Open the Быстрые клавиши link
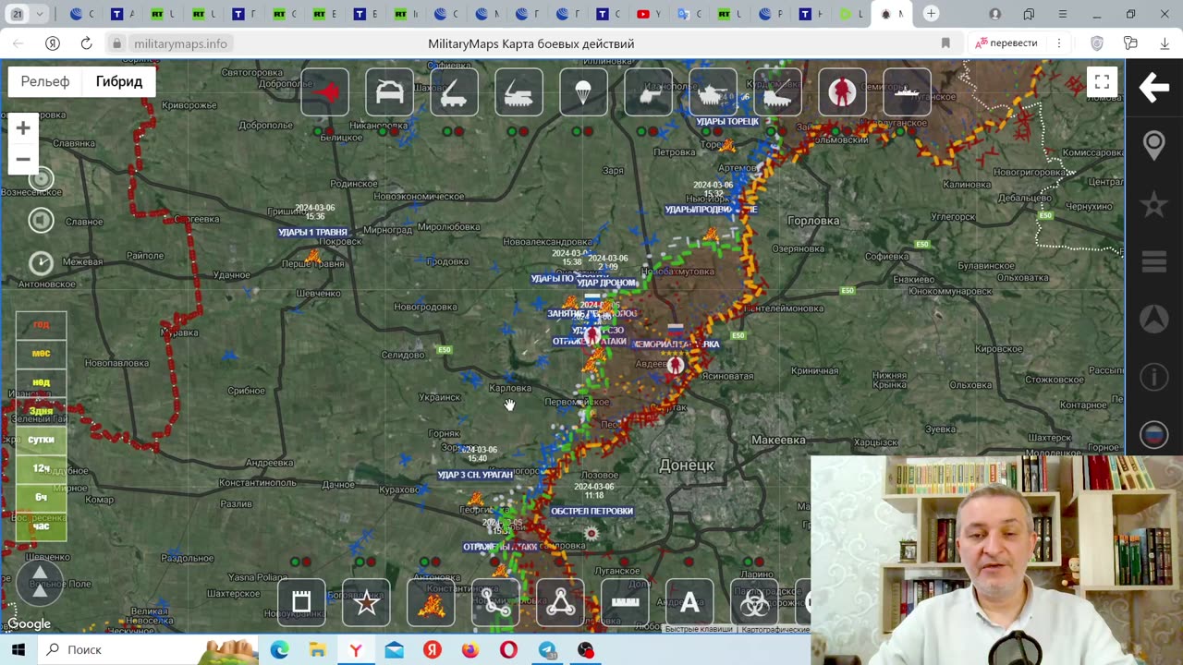The height and width of the screenshot is (665, 1183). pyautogui.click(x=700, y=630)
